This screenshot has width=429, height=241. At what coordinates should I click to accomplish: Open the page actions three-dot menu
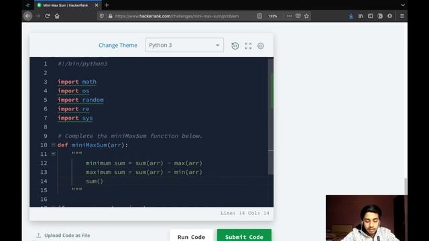[289, 16]
